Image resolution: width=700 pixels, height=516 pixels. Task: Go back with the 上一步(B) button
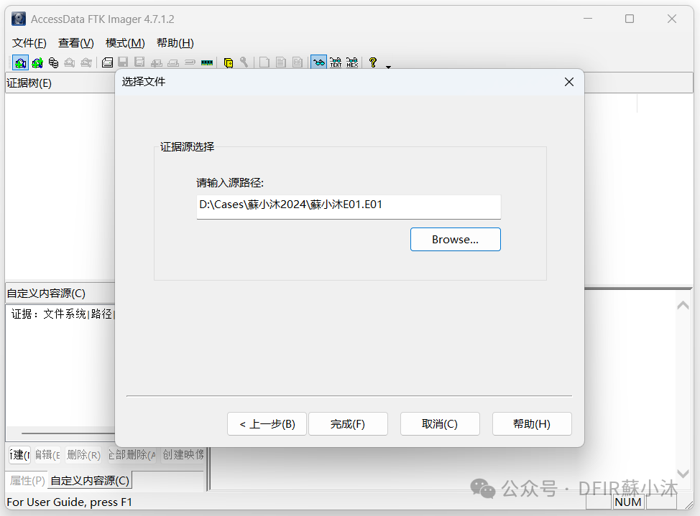pos(267,423)
